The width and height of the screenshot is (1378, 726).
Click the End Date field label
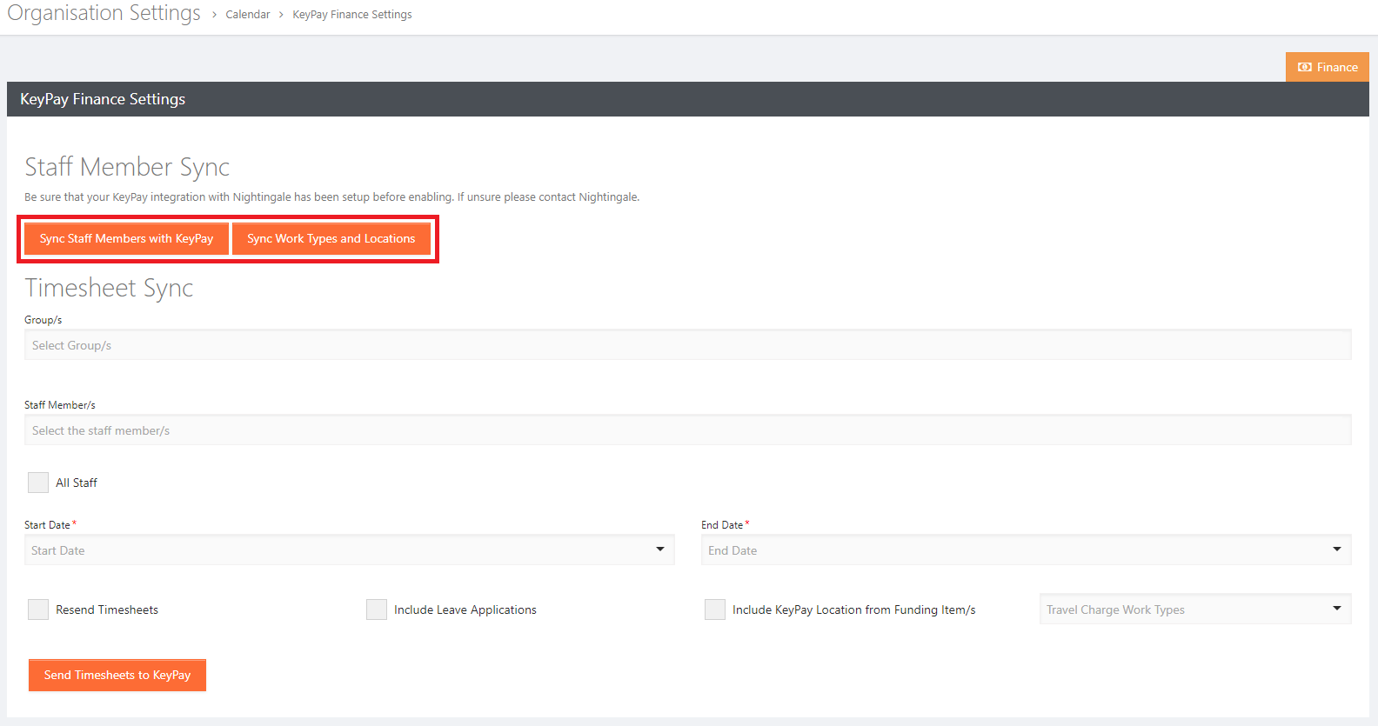coord(722,525)
